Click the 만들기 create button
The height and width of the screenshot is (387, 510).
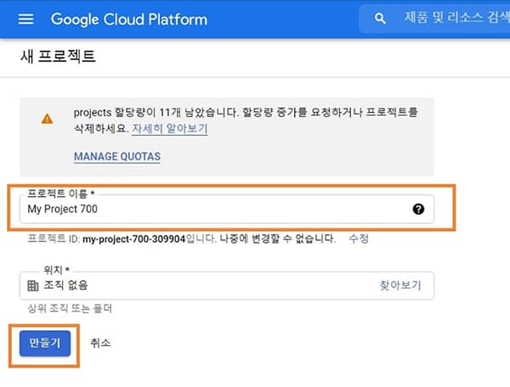point(45,343)
